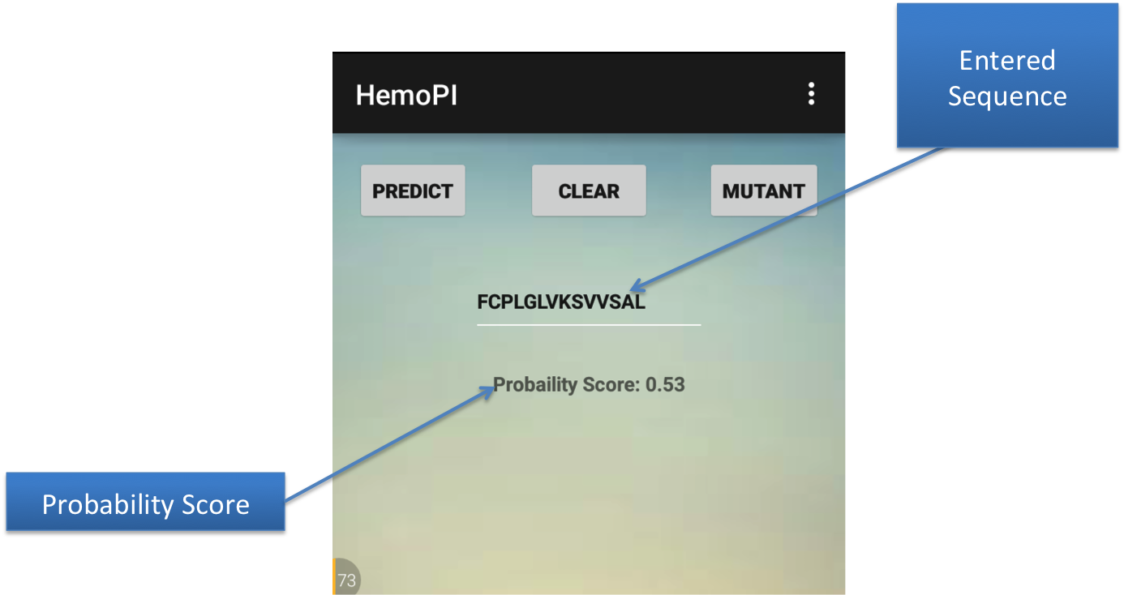
Task: Select the 0.53 score value
Action: click(665, 384)
